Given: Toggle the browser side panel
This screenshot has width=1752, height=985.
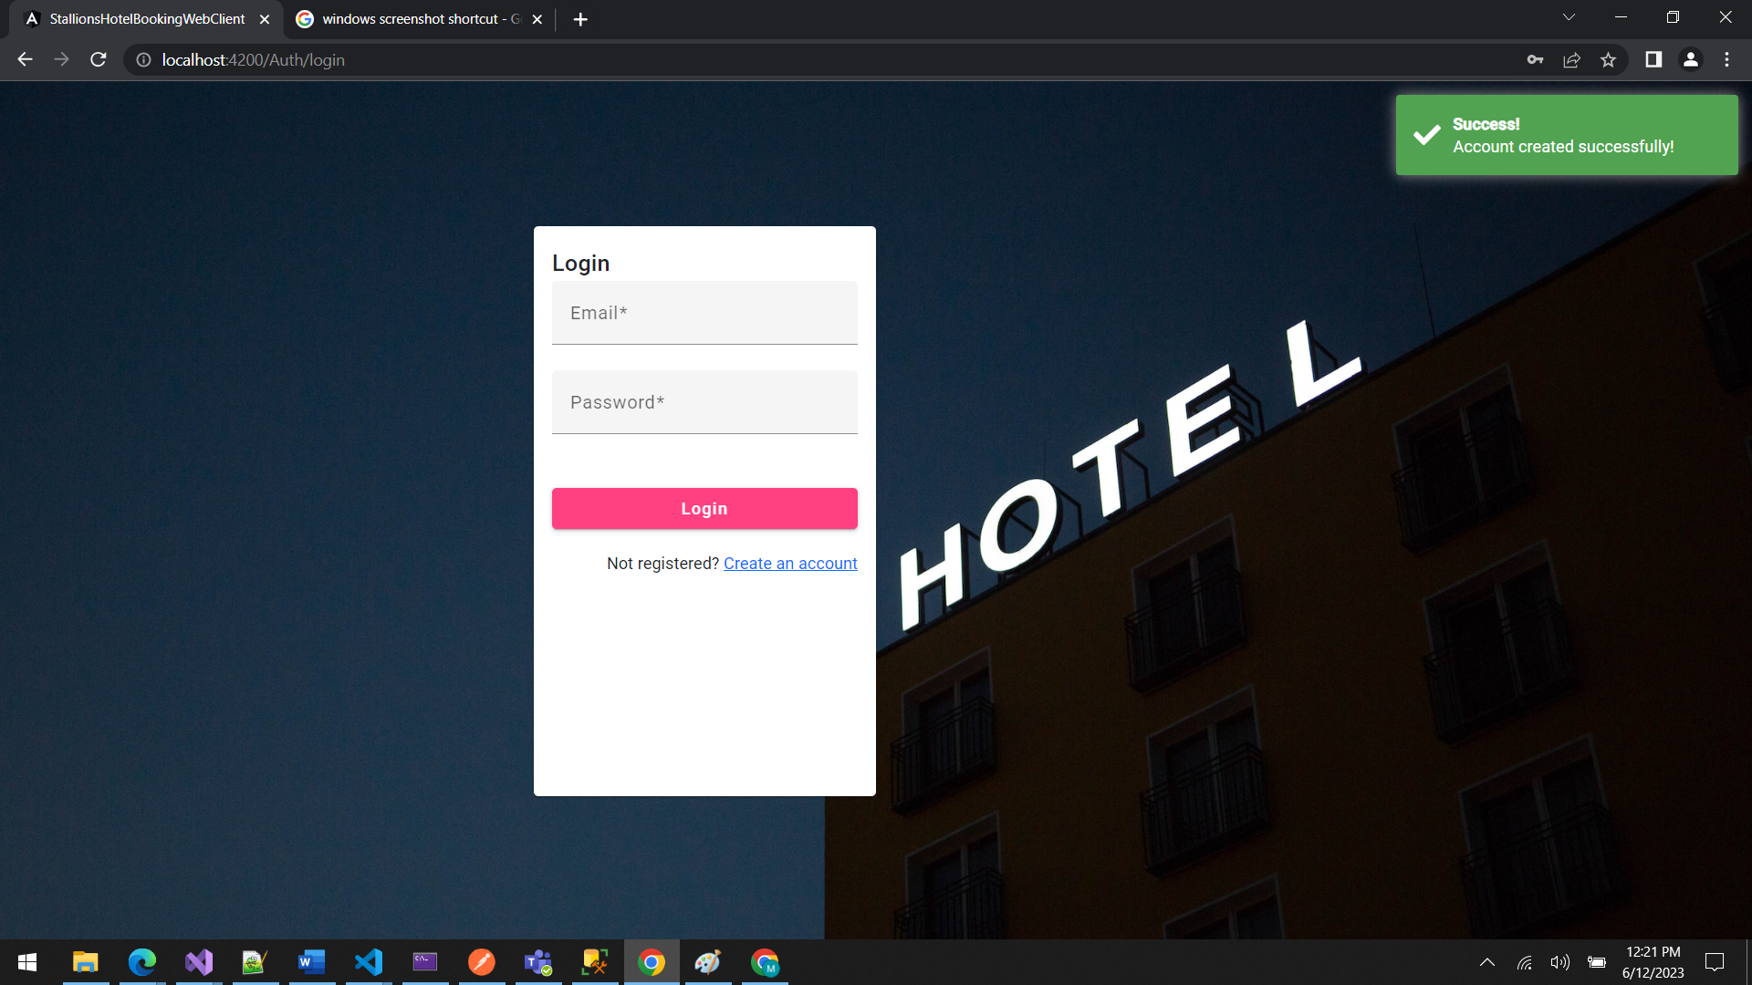Looking at the screenshot, I should 1653,60.
